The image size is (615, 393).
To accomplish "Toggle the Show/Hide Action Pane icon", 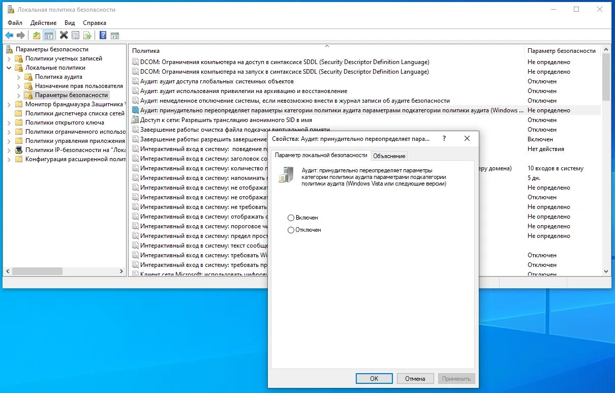I will tap(115, 35).
